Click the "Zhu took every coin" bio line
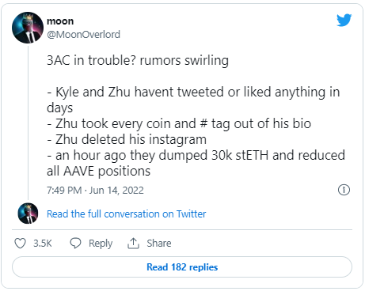This screenshot has width=365, height=291. 179,123
